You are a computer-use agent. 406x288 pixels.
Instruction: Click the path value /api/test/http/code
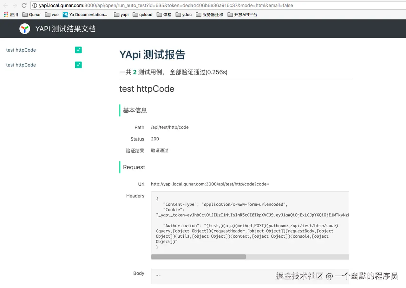point(170,127)
